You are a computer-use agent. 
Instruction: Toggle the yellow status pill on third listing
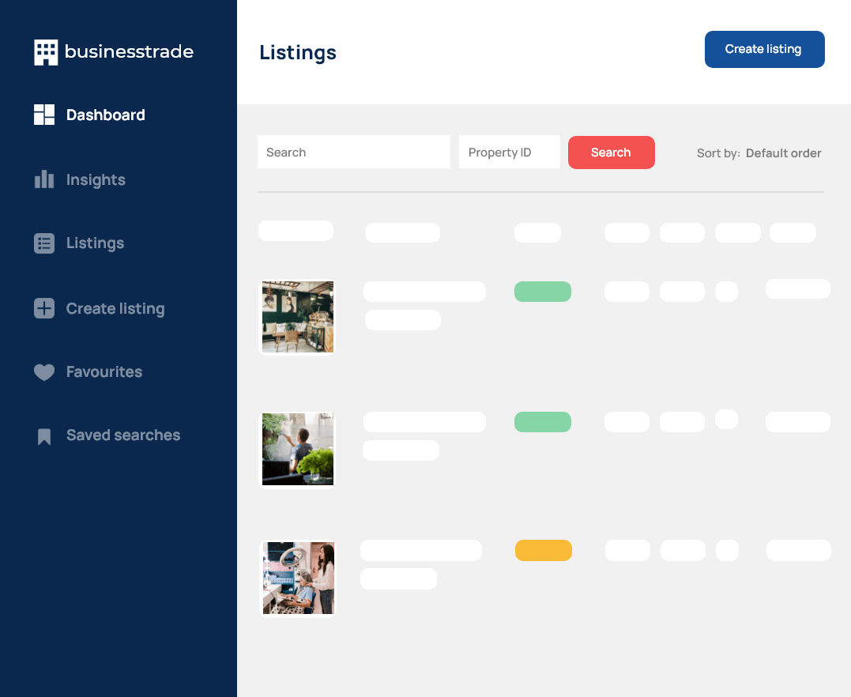[544, 550]
